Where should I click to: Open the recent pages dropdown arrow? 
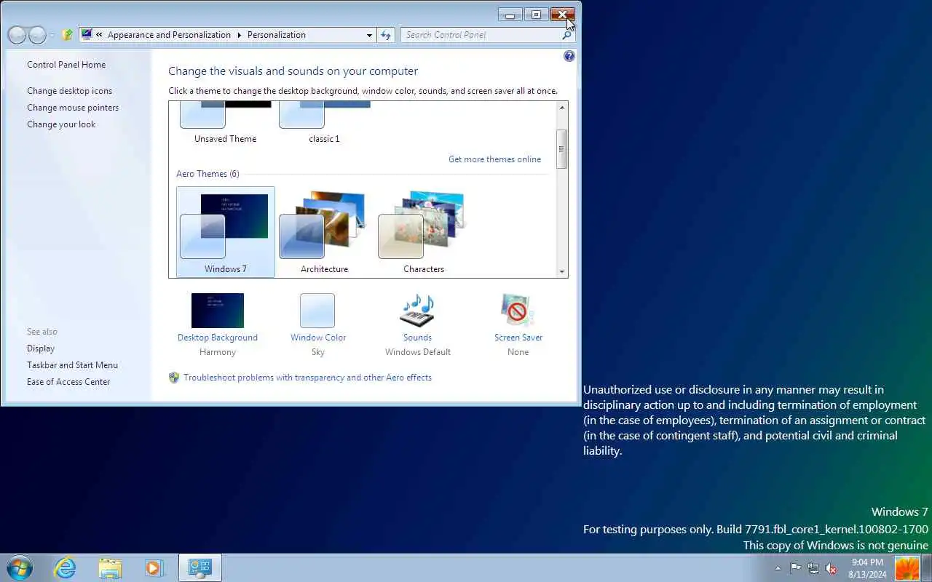(x=52, y=35)
